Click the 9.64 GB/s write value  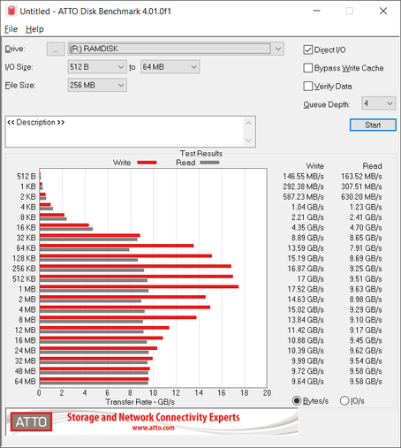pos(307,382)
